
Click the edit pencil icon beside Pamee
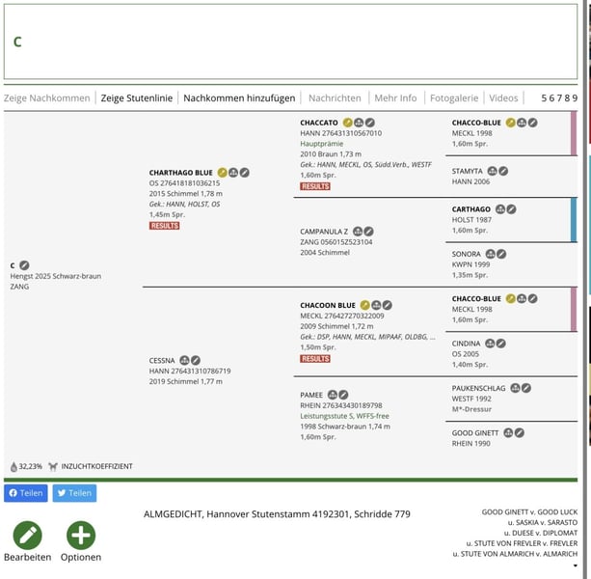[343, 395]
